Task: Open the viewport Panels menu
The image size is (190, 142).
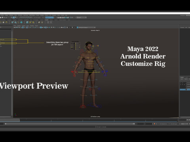Action: [36, 26]
